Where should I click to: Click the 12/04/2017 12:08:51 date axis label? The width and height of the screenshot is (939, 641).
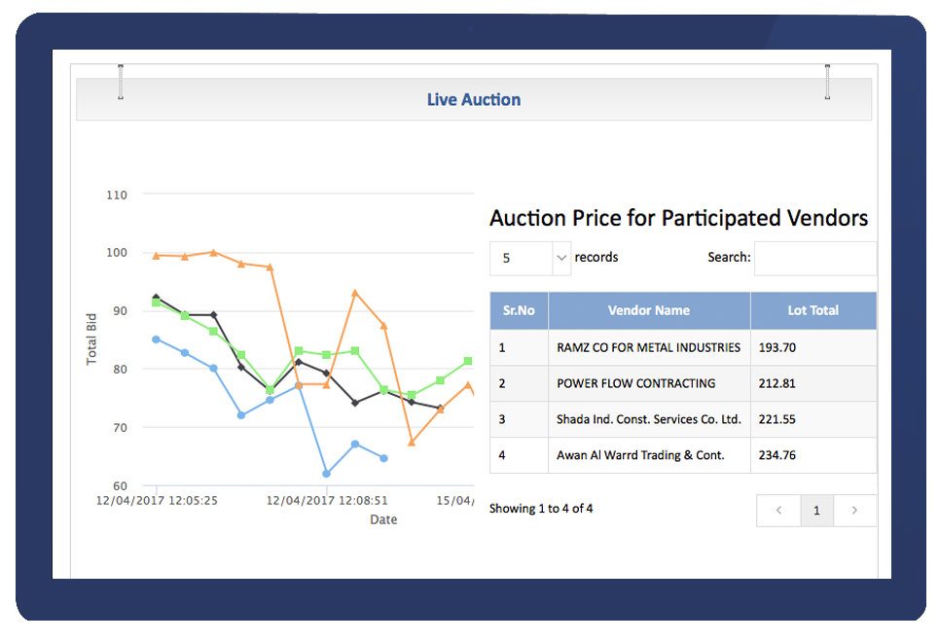point(326,501)
